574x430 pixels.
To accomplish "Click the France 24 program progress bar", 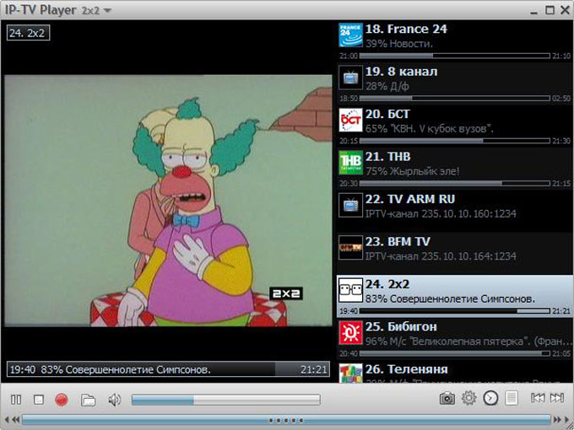I will pyautogui.click(x=455, y=56).
